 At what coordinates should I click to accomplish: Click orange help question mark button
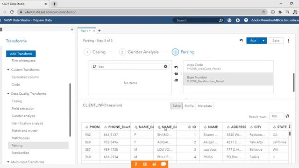click(136, 164)
